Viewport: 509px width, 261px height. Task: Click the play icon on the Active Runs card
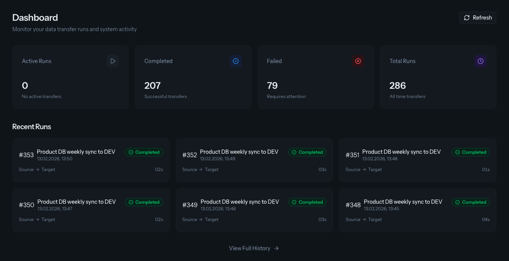113,61
